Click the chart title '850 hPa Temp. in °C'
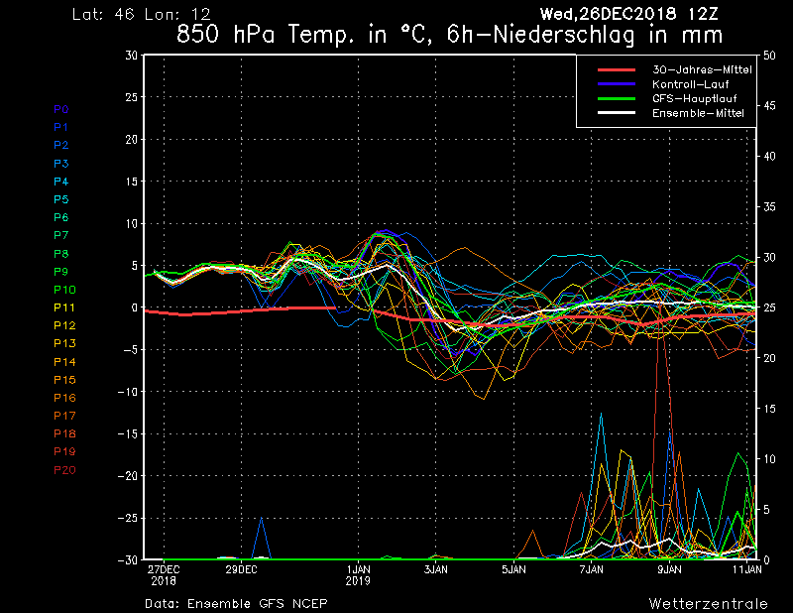The height and width of the screenshot is (613, 793). click(304, 35)
